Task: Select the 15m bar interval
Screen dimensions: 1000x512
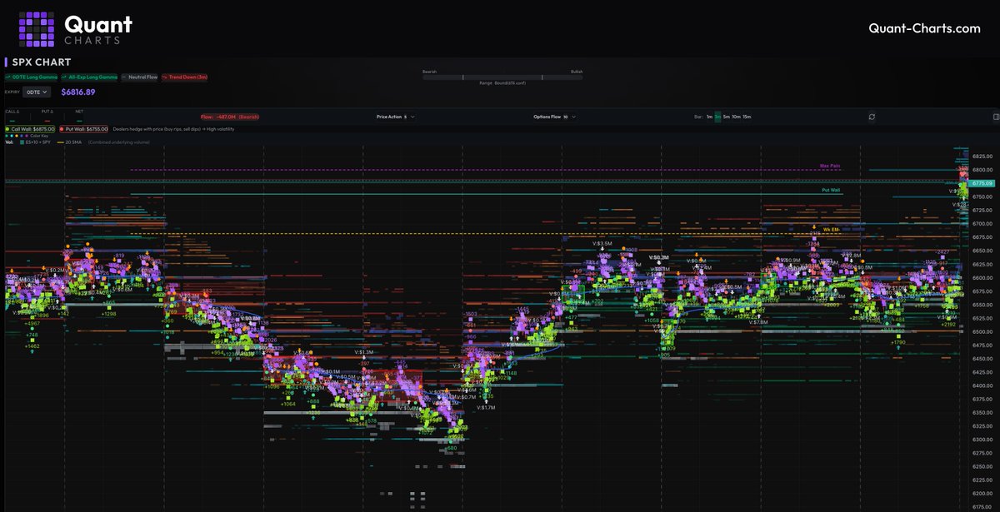Action: (x=747, y=117)
